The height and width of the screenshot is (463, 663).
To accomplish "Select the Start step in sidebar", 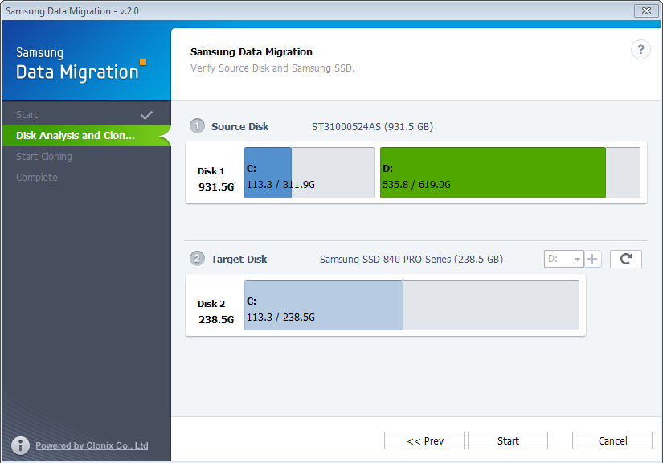I will (86, 115).
